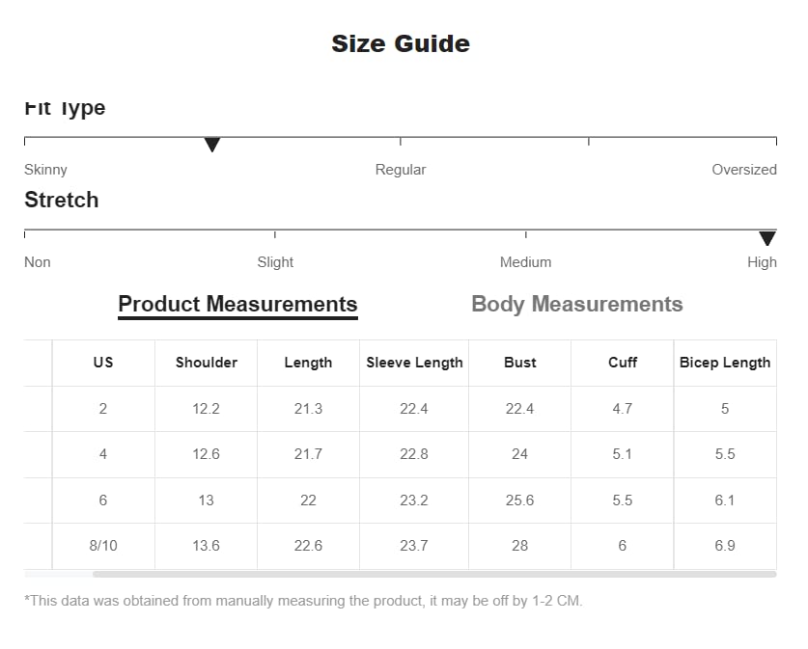
Task: Select the US size 8/10 row cell
Action: click(103, 546)
